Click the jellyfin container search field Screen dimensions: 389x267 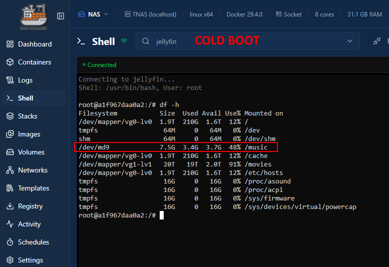click(248, 41)
